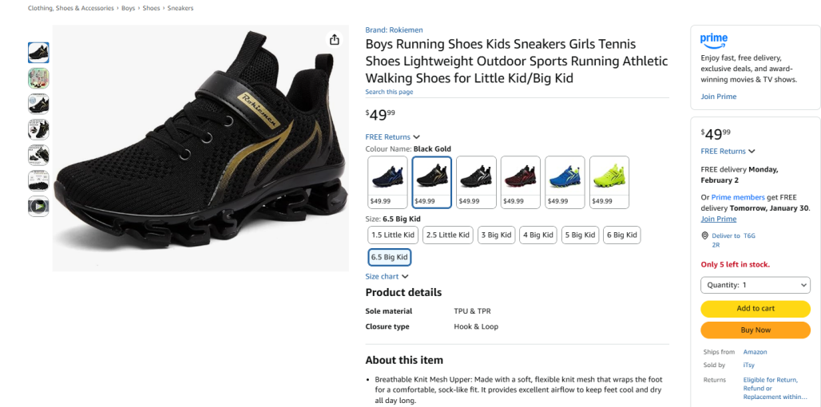Choose the royal blue shoe colour

565,182
